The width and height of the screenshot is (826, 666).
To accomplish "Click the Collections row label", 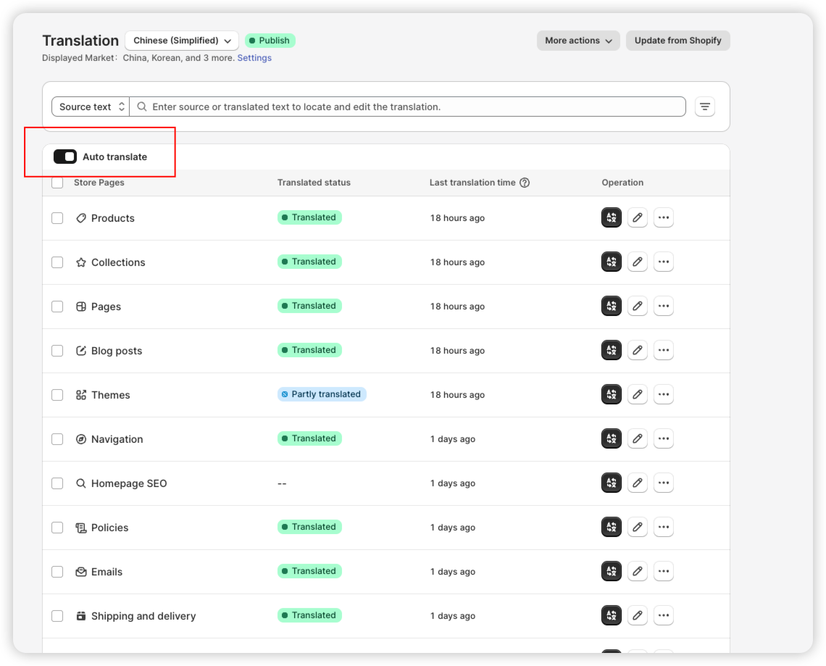I will (118, 262).
